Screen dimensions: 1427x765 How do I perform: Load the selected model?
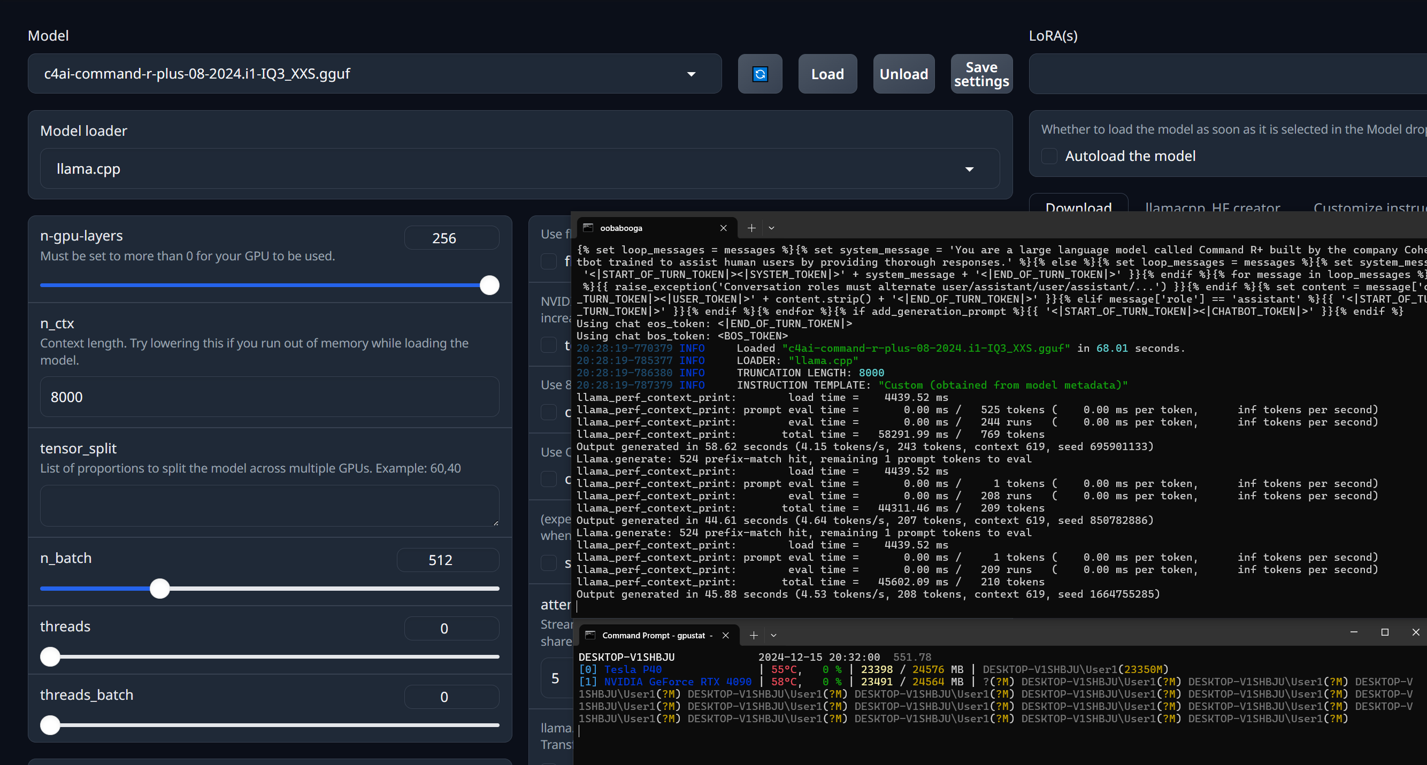click(x=827, y=74)
